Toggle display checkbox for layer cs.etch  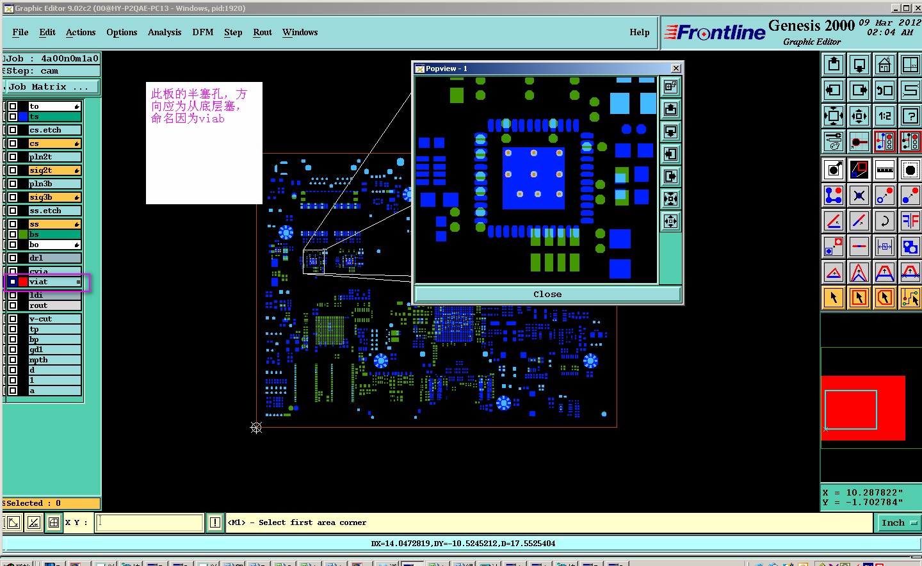point(13,130)
